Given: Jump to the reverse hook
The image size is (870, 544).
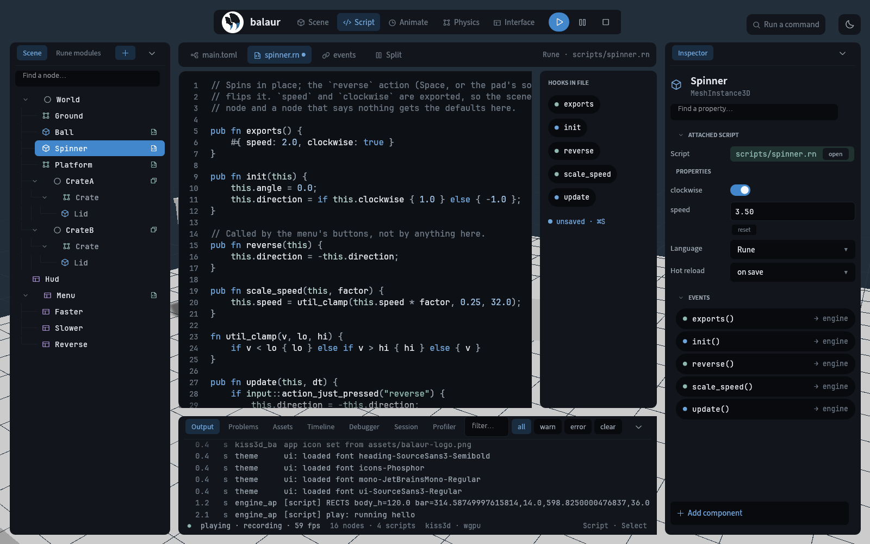Looking at the screenshot, I should [574, 151].
